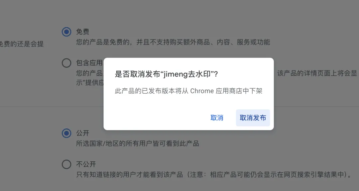Screen dimensions: 359x191
Task: Click description 您的产品是免费的 under 免费
Action: tap(173, 42)
